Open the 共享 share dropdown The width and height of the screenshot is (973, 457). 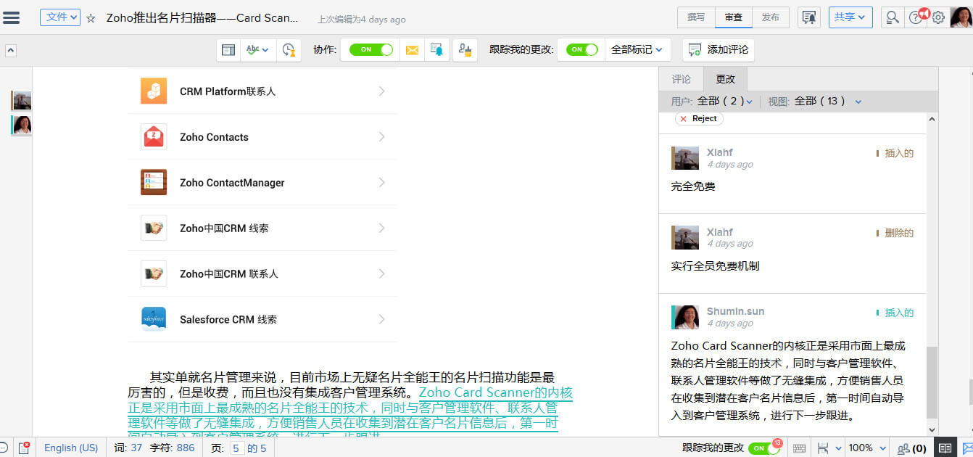(850, 17)
